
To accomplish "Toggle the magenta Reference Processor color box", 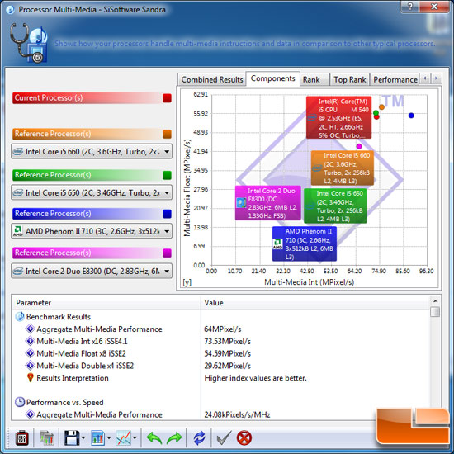I will click(x=167, y=253).
